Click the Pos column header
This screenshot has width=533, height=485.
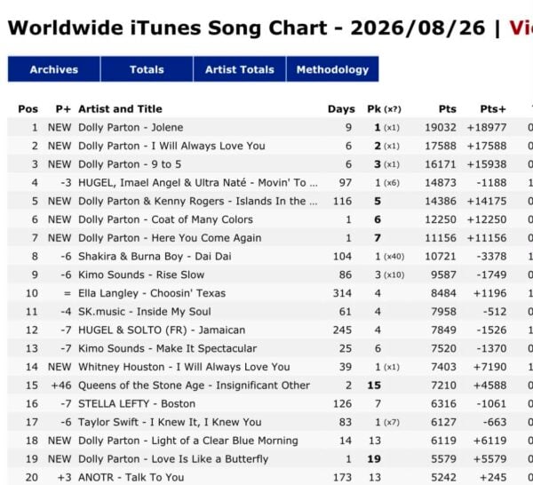(28, 109)
